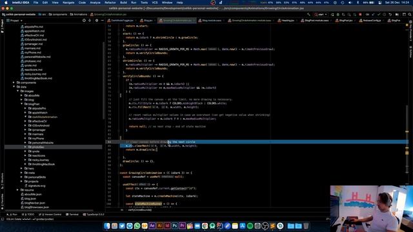Open the TypeScript tool window
The width and height of the screenshot is (413, 232).
click(x=94, y=215)
